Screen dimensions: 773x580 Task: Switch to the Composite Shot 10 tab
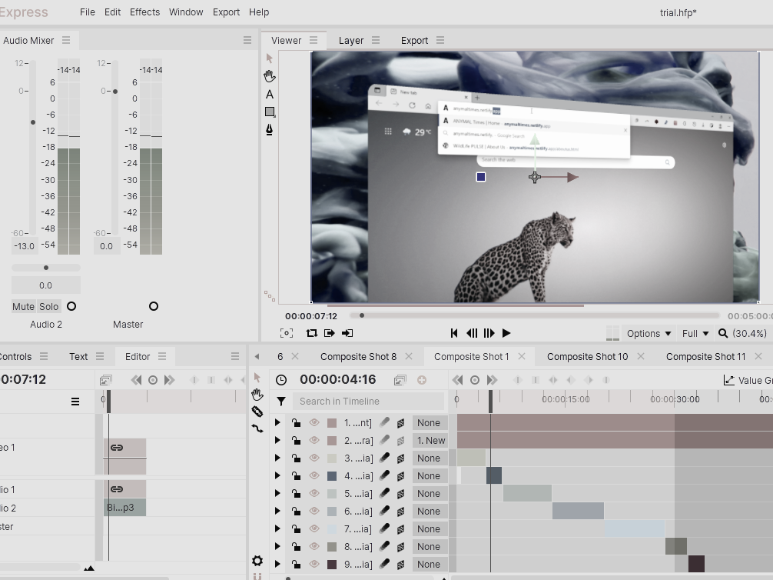(x=587, y=356)
